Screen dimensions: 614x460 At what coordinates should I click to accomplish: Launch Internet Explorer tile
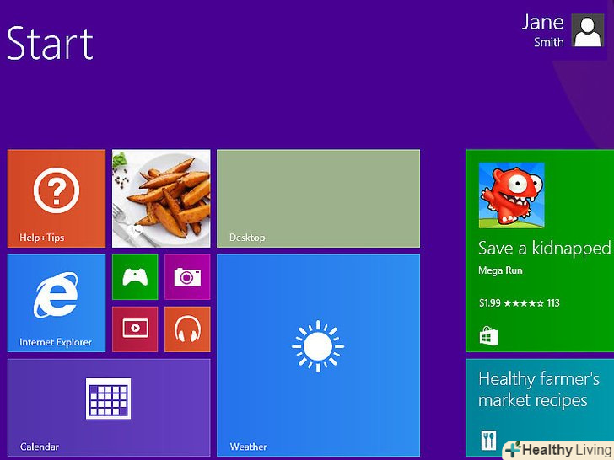[57, 303]
